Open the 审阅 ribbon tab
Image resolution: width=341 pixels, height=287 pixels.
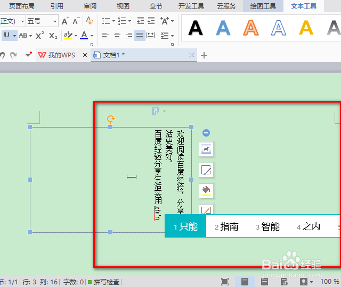coord(90,6)
